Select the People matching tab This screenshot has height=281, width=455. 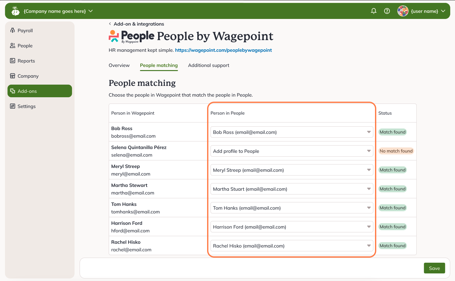[x=159, y=65]
